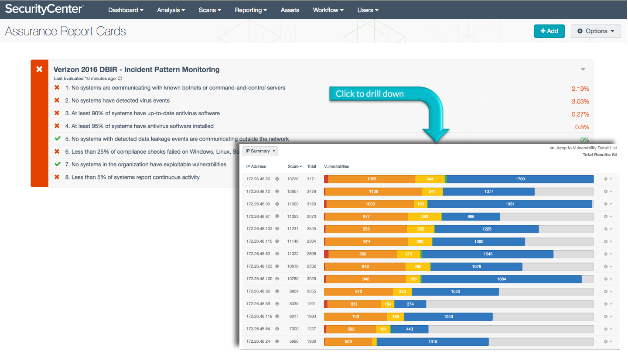Click the Assurance Report Cards heading
Viewport: 628px width, 358px height.
coord(65,31)
